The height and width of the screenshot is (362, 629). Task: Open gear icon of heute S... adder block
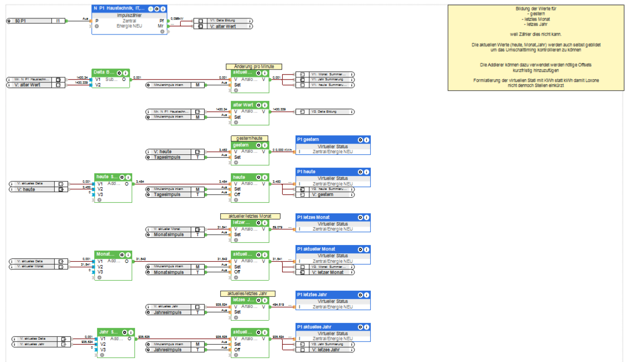point(122,177)
